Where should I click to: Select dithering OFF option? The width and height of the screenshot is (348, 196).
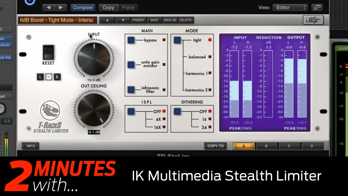tap(210, 111)
